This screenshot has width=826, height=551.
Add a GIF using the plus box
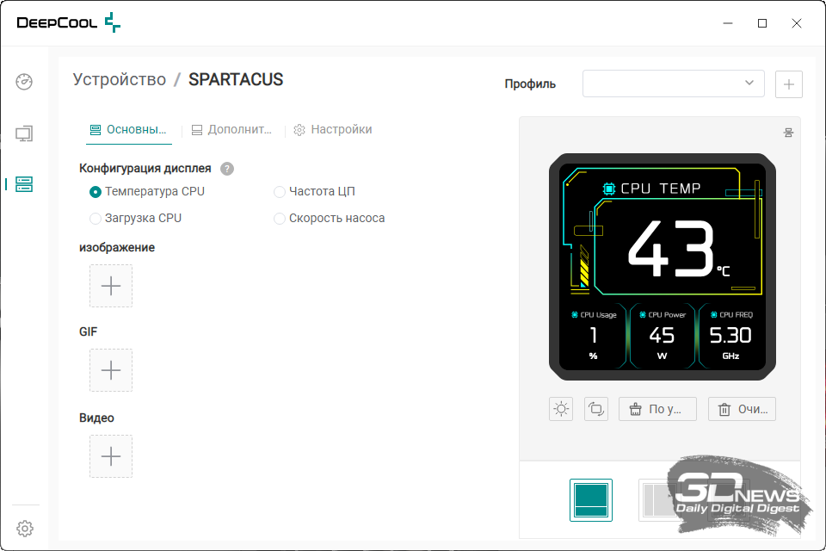(x=111, y=370)
